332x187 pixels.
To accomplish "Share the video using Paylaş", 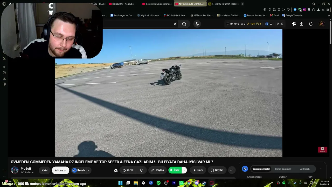I will 157,170.
